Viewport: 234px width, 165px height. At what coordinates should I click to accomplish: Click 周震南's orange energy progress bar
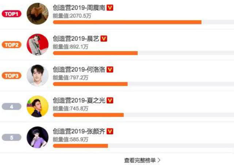pos(127,22)
